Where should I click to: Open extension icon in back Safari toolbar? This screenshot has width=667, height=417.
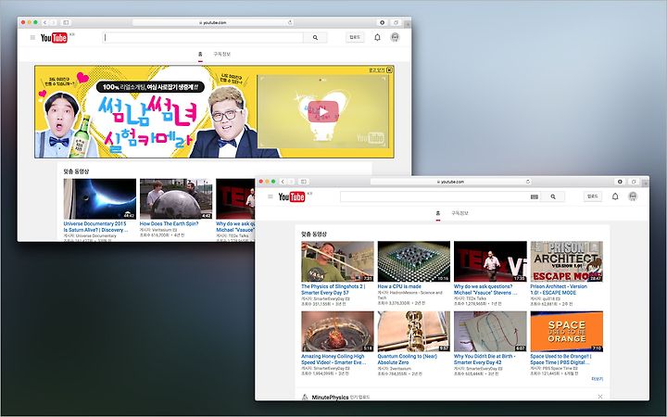(x=382, y=22)
